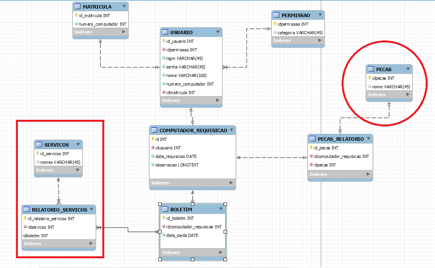
Task: Select the data_saida DATE column
Action: [x=193, y=235]
